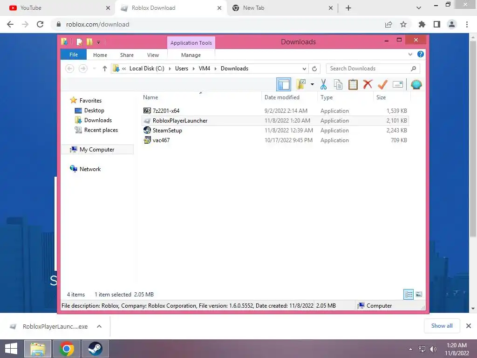This screenshot has width=477, height=358.
Task: Open the dropdown arrow beside folder options icon
Action: 312,84
